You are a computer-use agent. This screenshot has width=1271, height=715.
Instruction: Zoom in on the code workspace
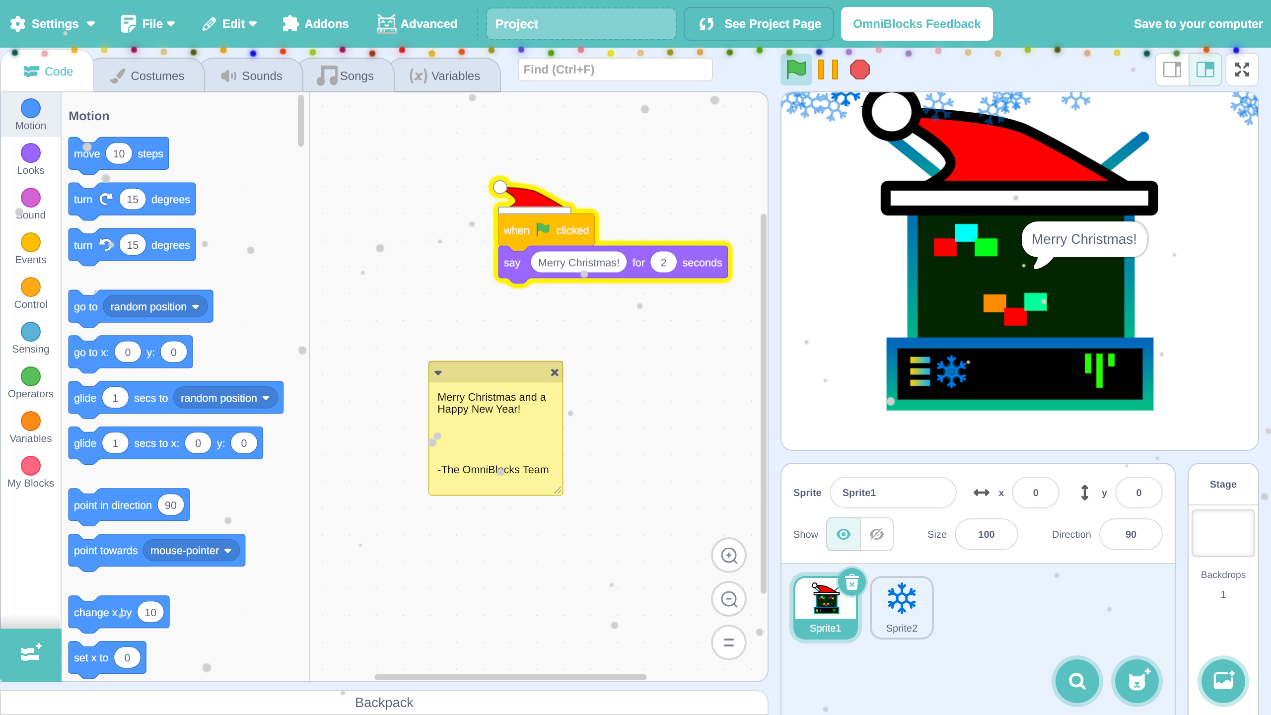728,555
